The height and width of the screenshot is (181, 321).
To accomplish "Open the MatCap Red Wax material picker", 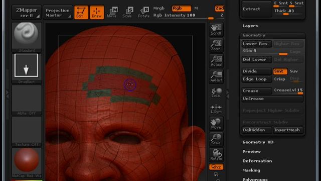I will 27,162.
